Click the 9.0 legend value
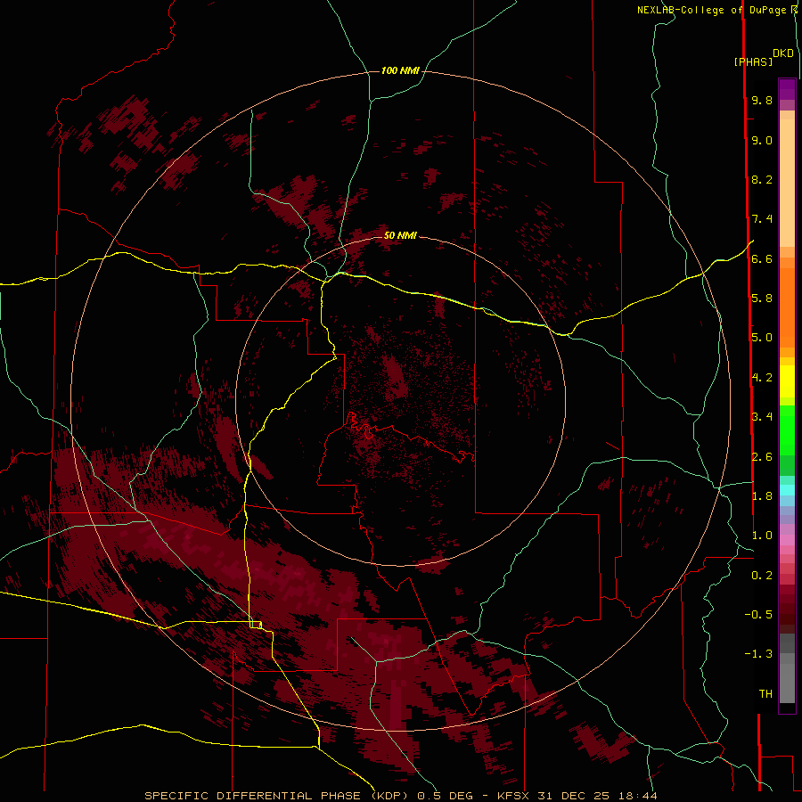802x802 pixels. click(762, 140)
